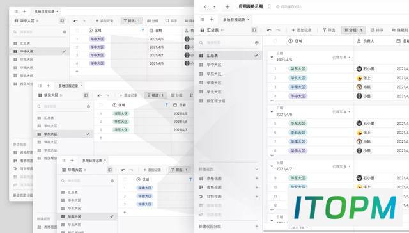Click 添加记录 button in 汇总表 toolbar

tap(302, 30)
